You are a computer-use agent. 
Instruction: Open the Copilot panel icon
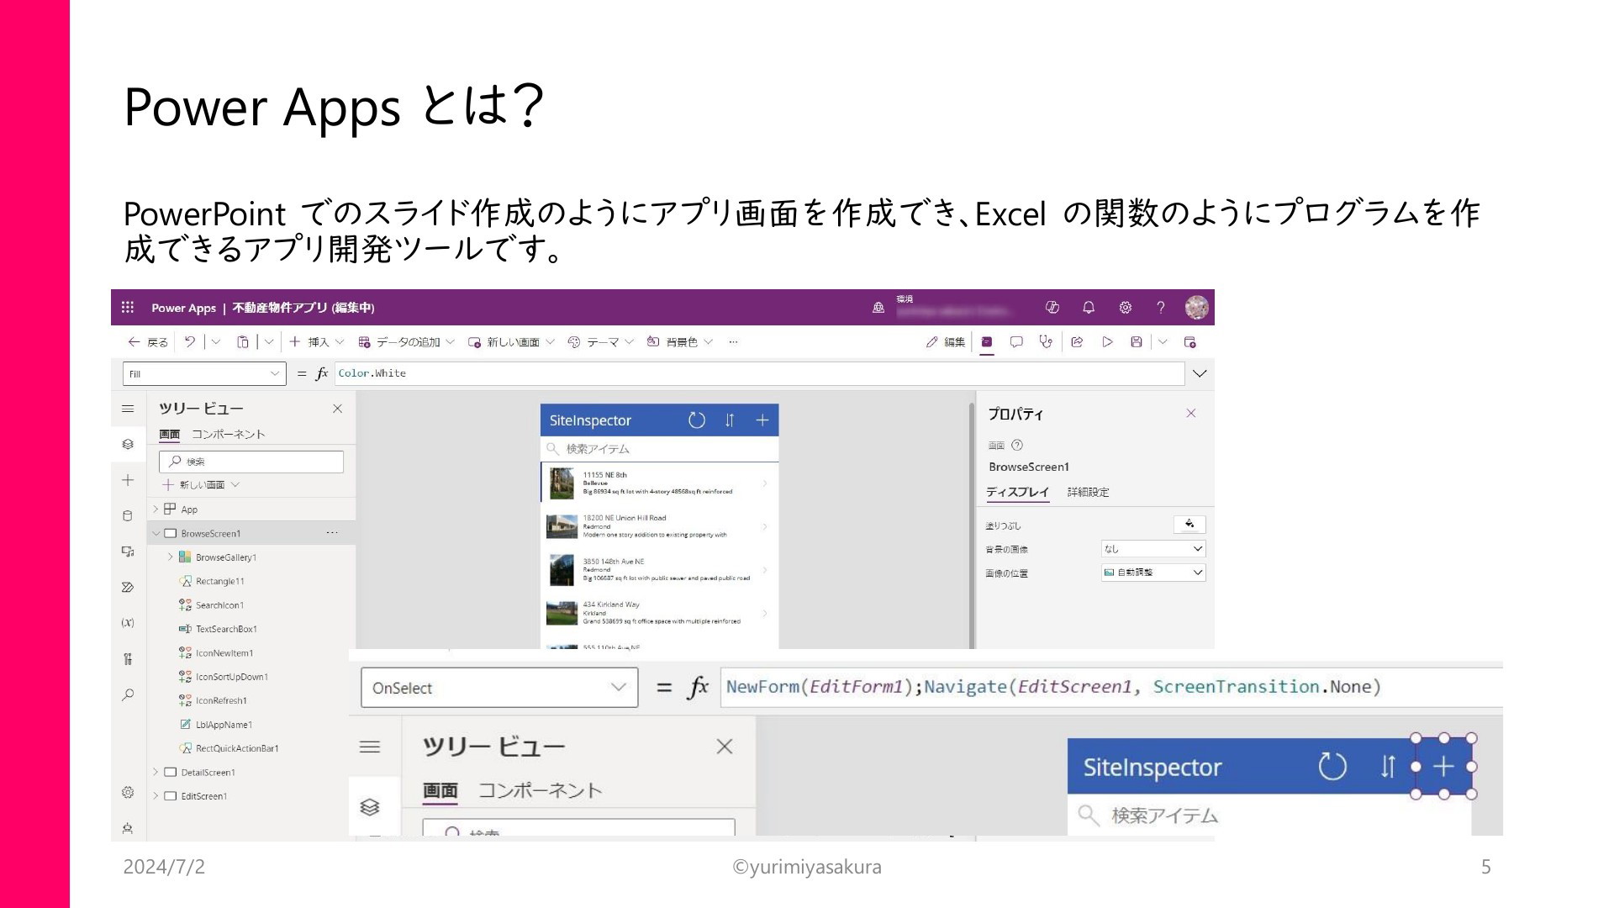(x=1052, y=308)
